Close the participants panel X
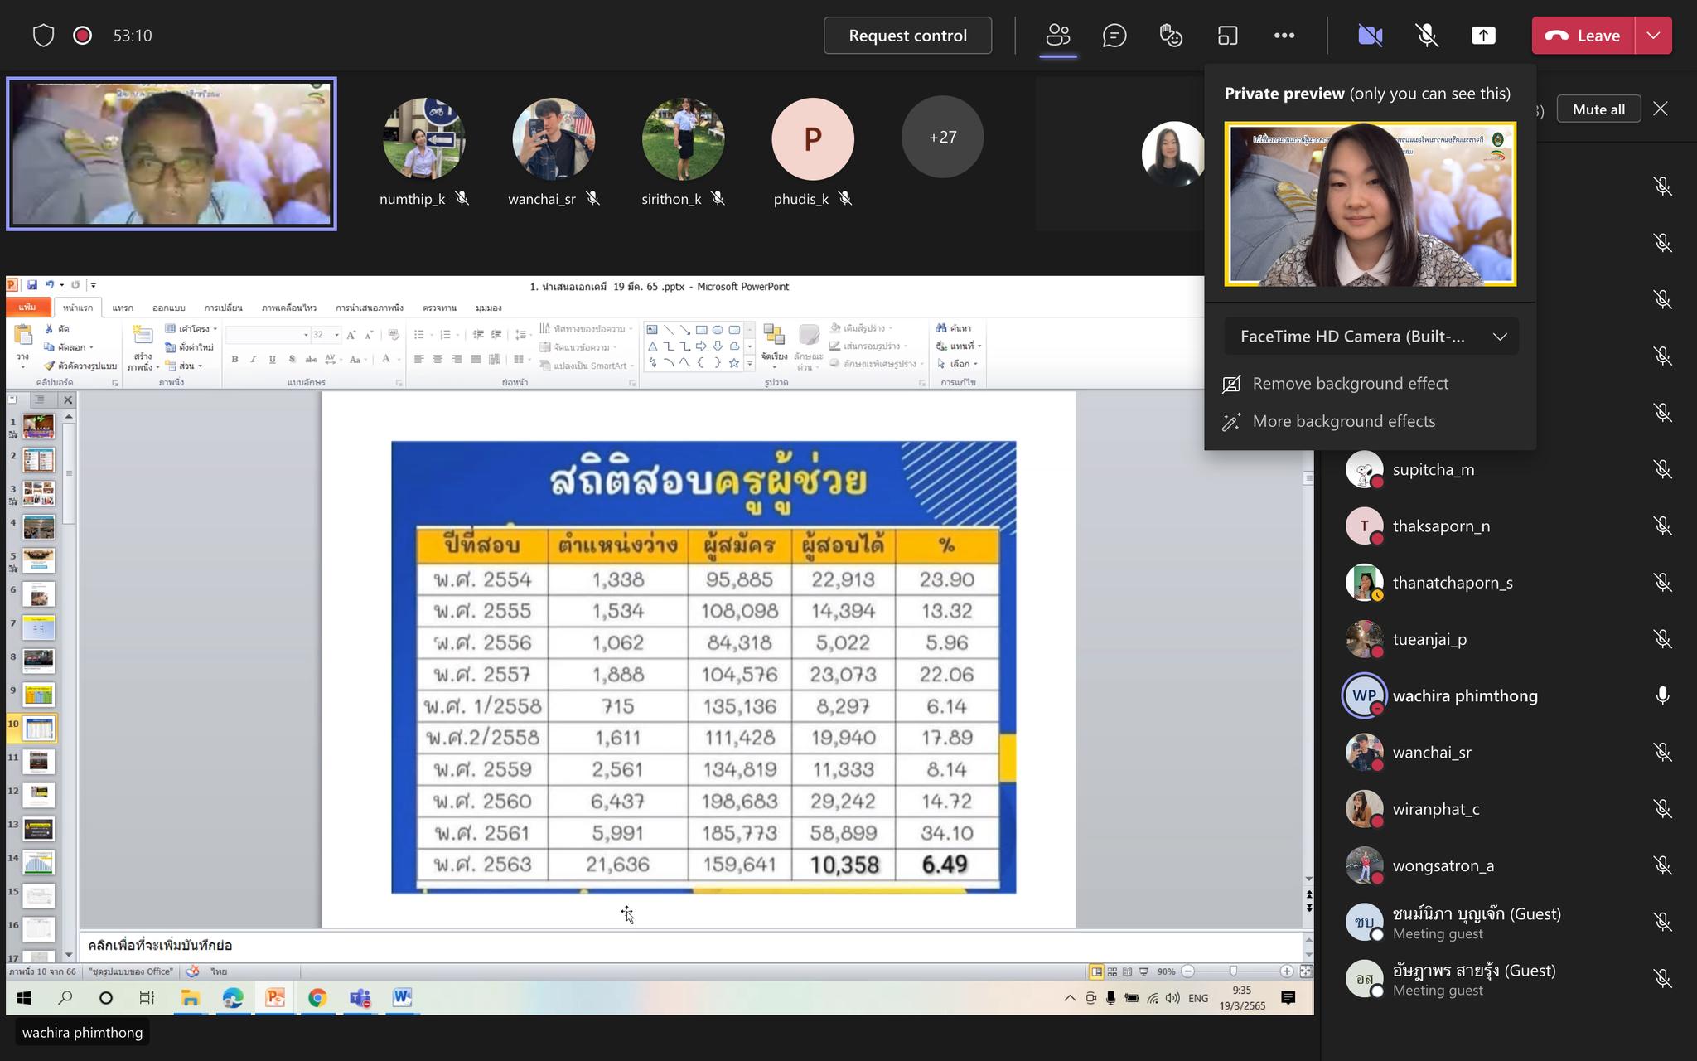 [1660, 109]
